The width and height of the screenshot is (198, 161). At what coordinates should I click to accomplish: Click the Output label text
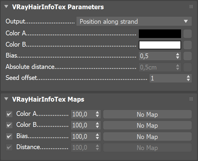click(x=15, y=21)
